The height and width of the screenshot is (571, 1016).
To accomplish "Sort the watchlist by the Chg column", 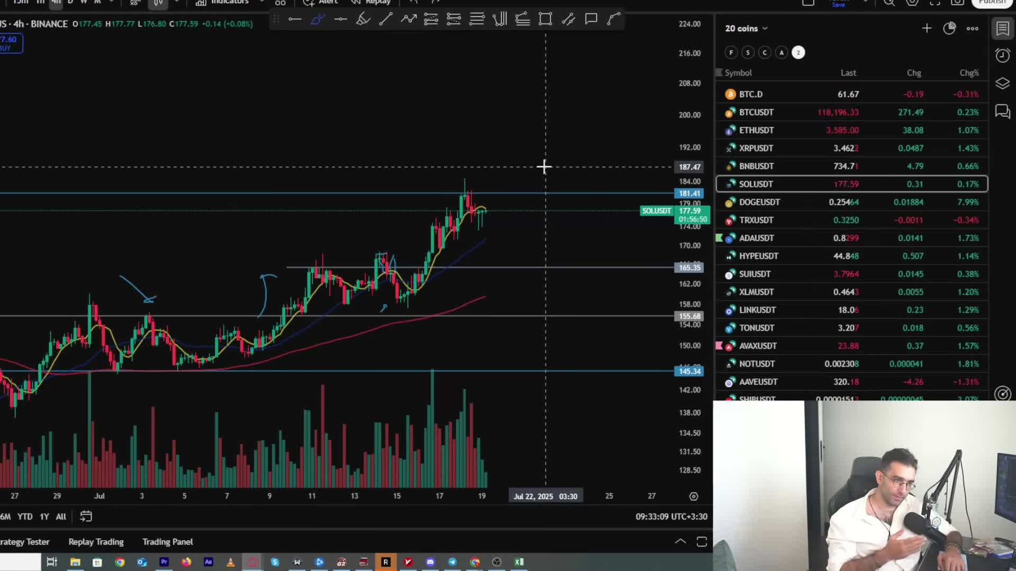I will point(914,73).
